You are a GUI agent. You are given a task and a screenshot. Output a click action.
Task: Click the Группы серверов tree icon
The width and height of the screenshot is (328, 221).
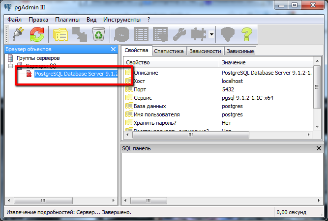[x=10, y=58]
